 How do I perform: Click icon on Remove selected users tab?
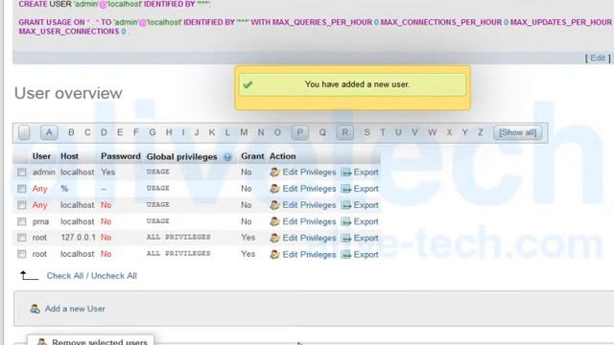[x=42, y=342]
